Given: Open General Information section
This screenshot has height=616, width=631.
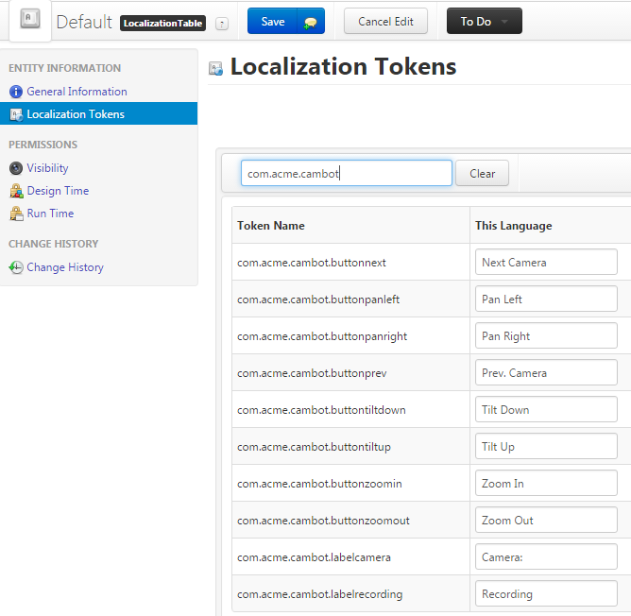Looking at the screenshot, I should [77, 92].
